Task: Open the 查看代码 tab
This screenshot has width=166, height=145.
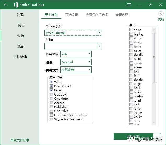Action: (x=122, y=15)
